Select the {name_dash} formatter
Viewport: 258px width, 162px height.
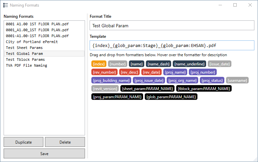pyautogui.click(x=159, y=64)
